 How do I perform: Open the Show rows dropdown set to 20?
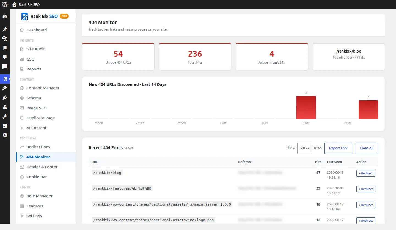(304, 148)
